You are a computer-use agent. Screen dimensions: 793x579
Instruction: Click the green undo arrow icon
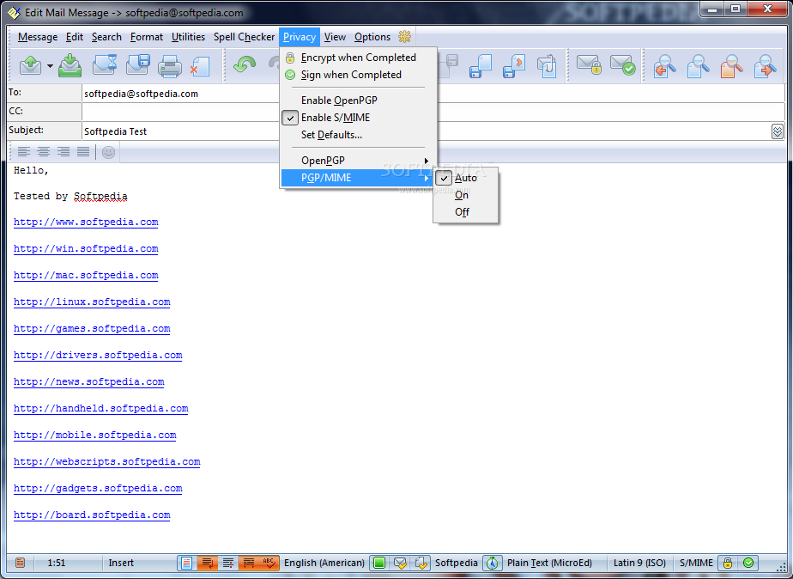click(x=245, y=65)
